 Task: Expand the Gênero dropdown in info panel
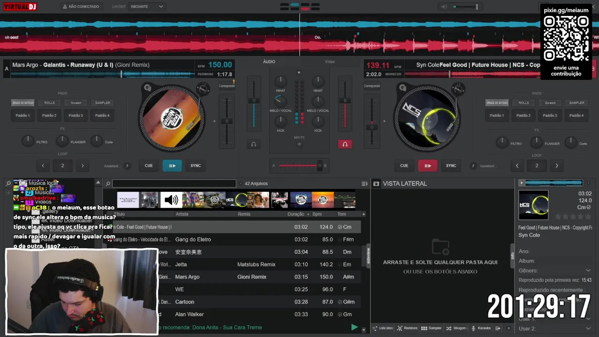[588, 271]
